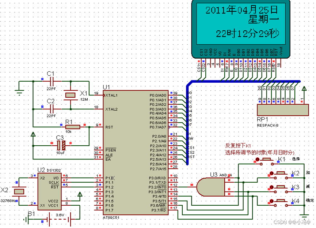
Task: Click the power arrow terminal above RP1
Action: click(x=304, y=89)
